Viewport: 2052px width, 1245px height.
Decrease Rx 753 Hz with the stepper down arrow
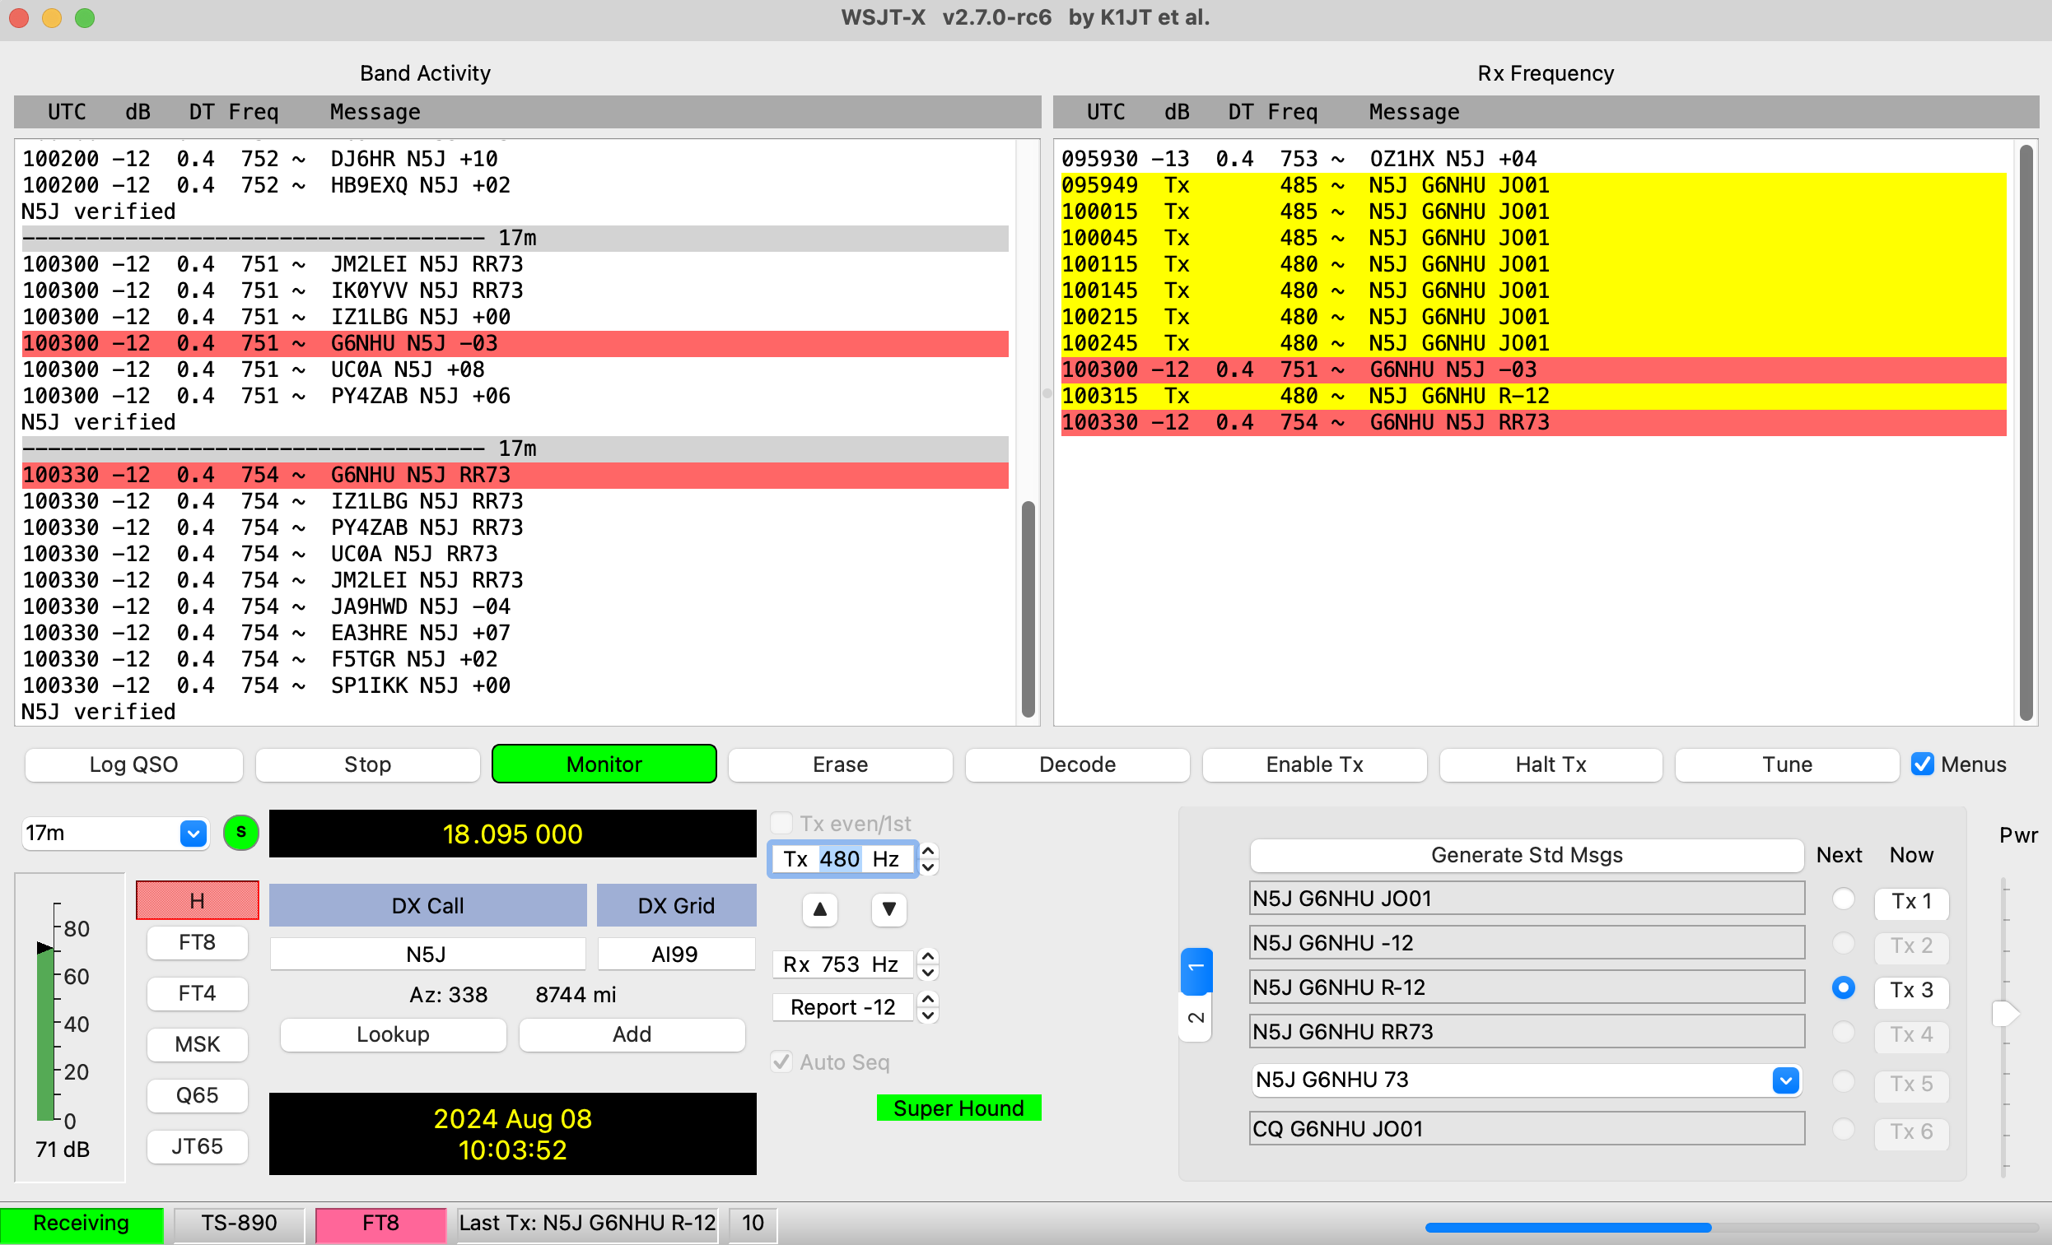928,973
